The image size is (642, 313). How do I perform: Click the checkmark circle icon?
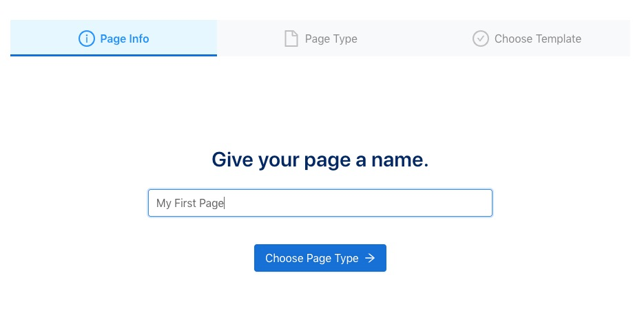(x=481, y=39)
